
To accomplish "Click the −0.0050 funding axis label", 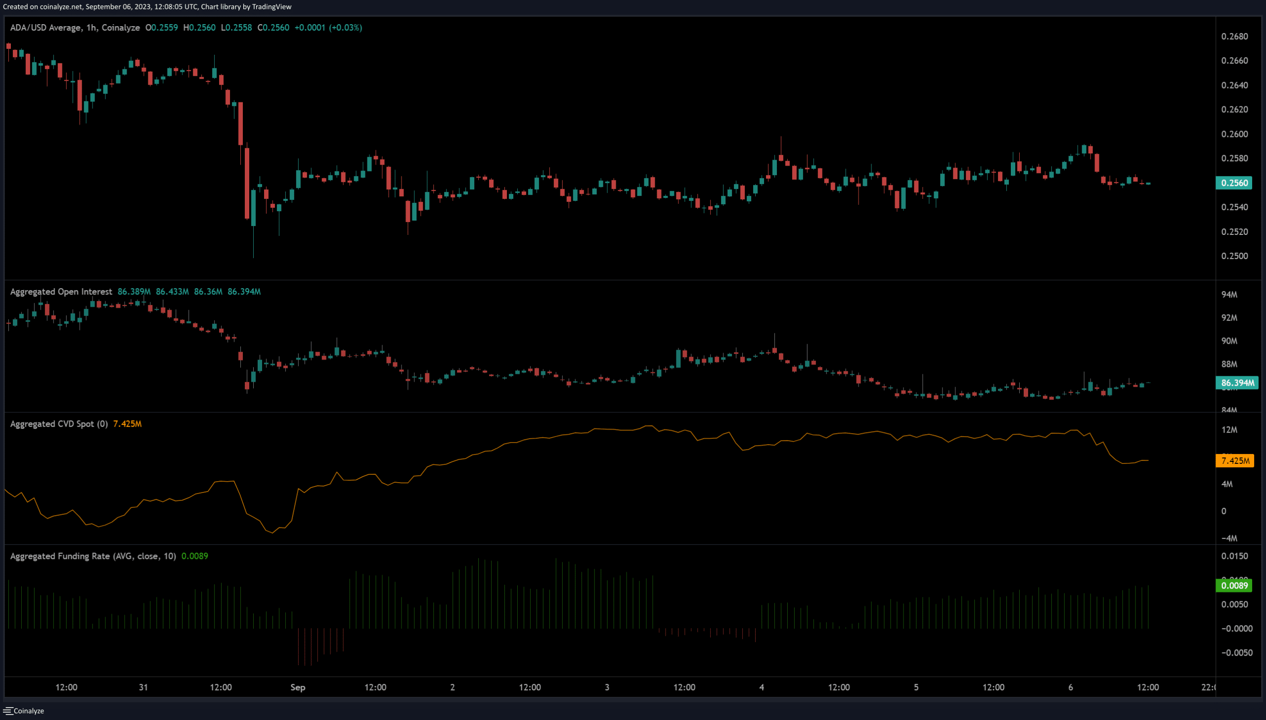I will point(1237,653).
